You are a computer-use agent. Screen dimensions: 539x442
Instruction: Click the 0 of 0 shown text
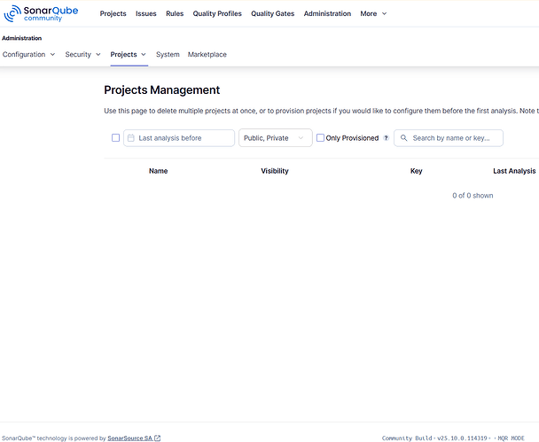coord(473,196)
